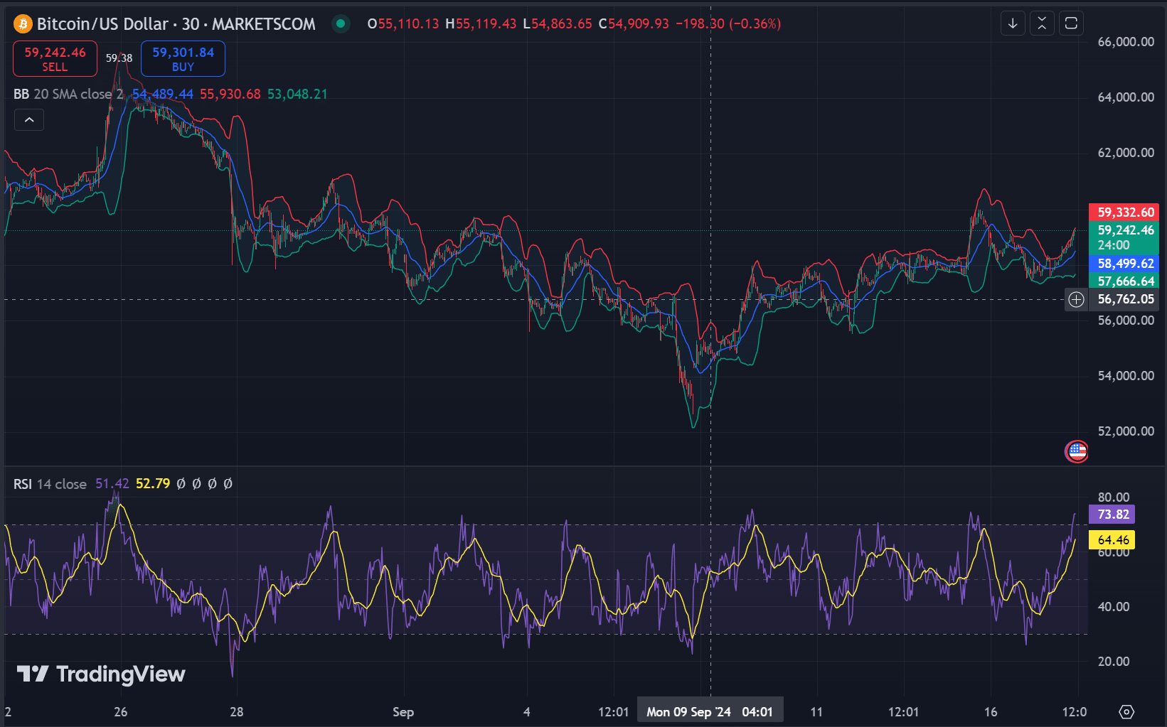The width and height of the screenshot is (1167, 727).
Task: Click the 57,666.64 green price label
Action: click(x=1124, y=281)
